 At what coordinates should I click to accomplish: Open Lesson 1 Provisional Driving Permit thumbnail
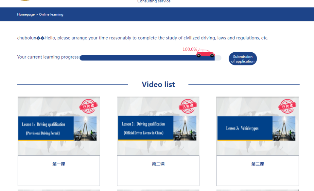pyautogui.click(x=59, y=126)
